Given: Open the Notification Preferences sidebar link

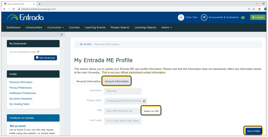Looking at the screenshot, I should click(23, 93).
